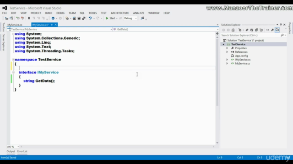The image size is (293, 164).
Task: Click the View Code icon in Solution Explorer
Action: [267, 30]
